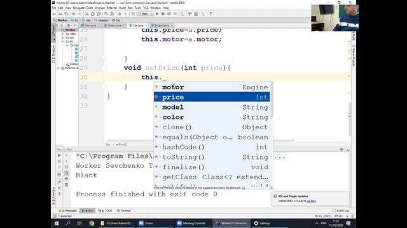Open the Main run configuration dropdown
This screenshot has width=407, height=228.
pyautogui.click(x=145, y=14)
